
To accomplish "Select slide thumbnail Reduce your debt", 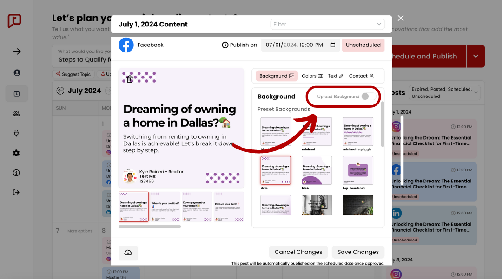I will click(x=229, y=207).
